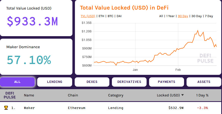Sort by Locked (USD) arrow

[x=183, y=95]
